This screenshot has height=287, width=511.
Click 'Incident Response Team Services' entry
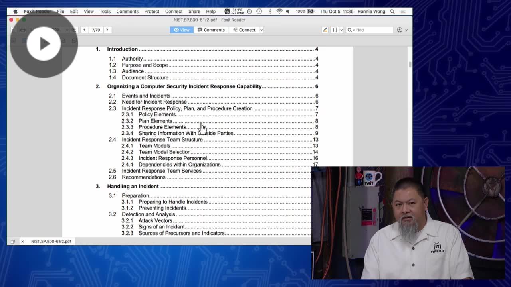click(162, 171)
